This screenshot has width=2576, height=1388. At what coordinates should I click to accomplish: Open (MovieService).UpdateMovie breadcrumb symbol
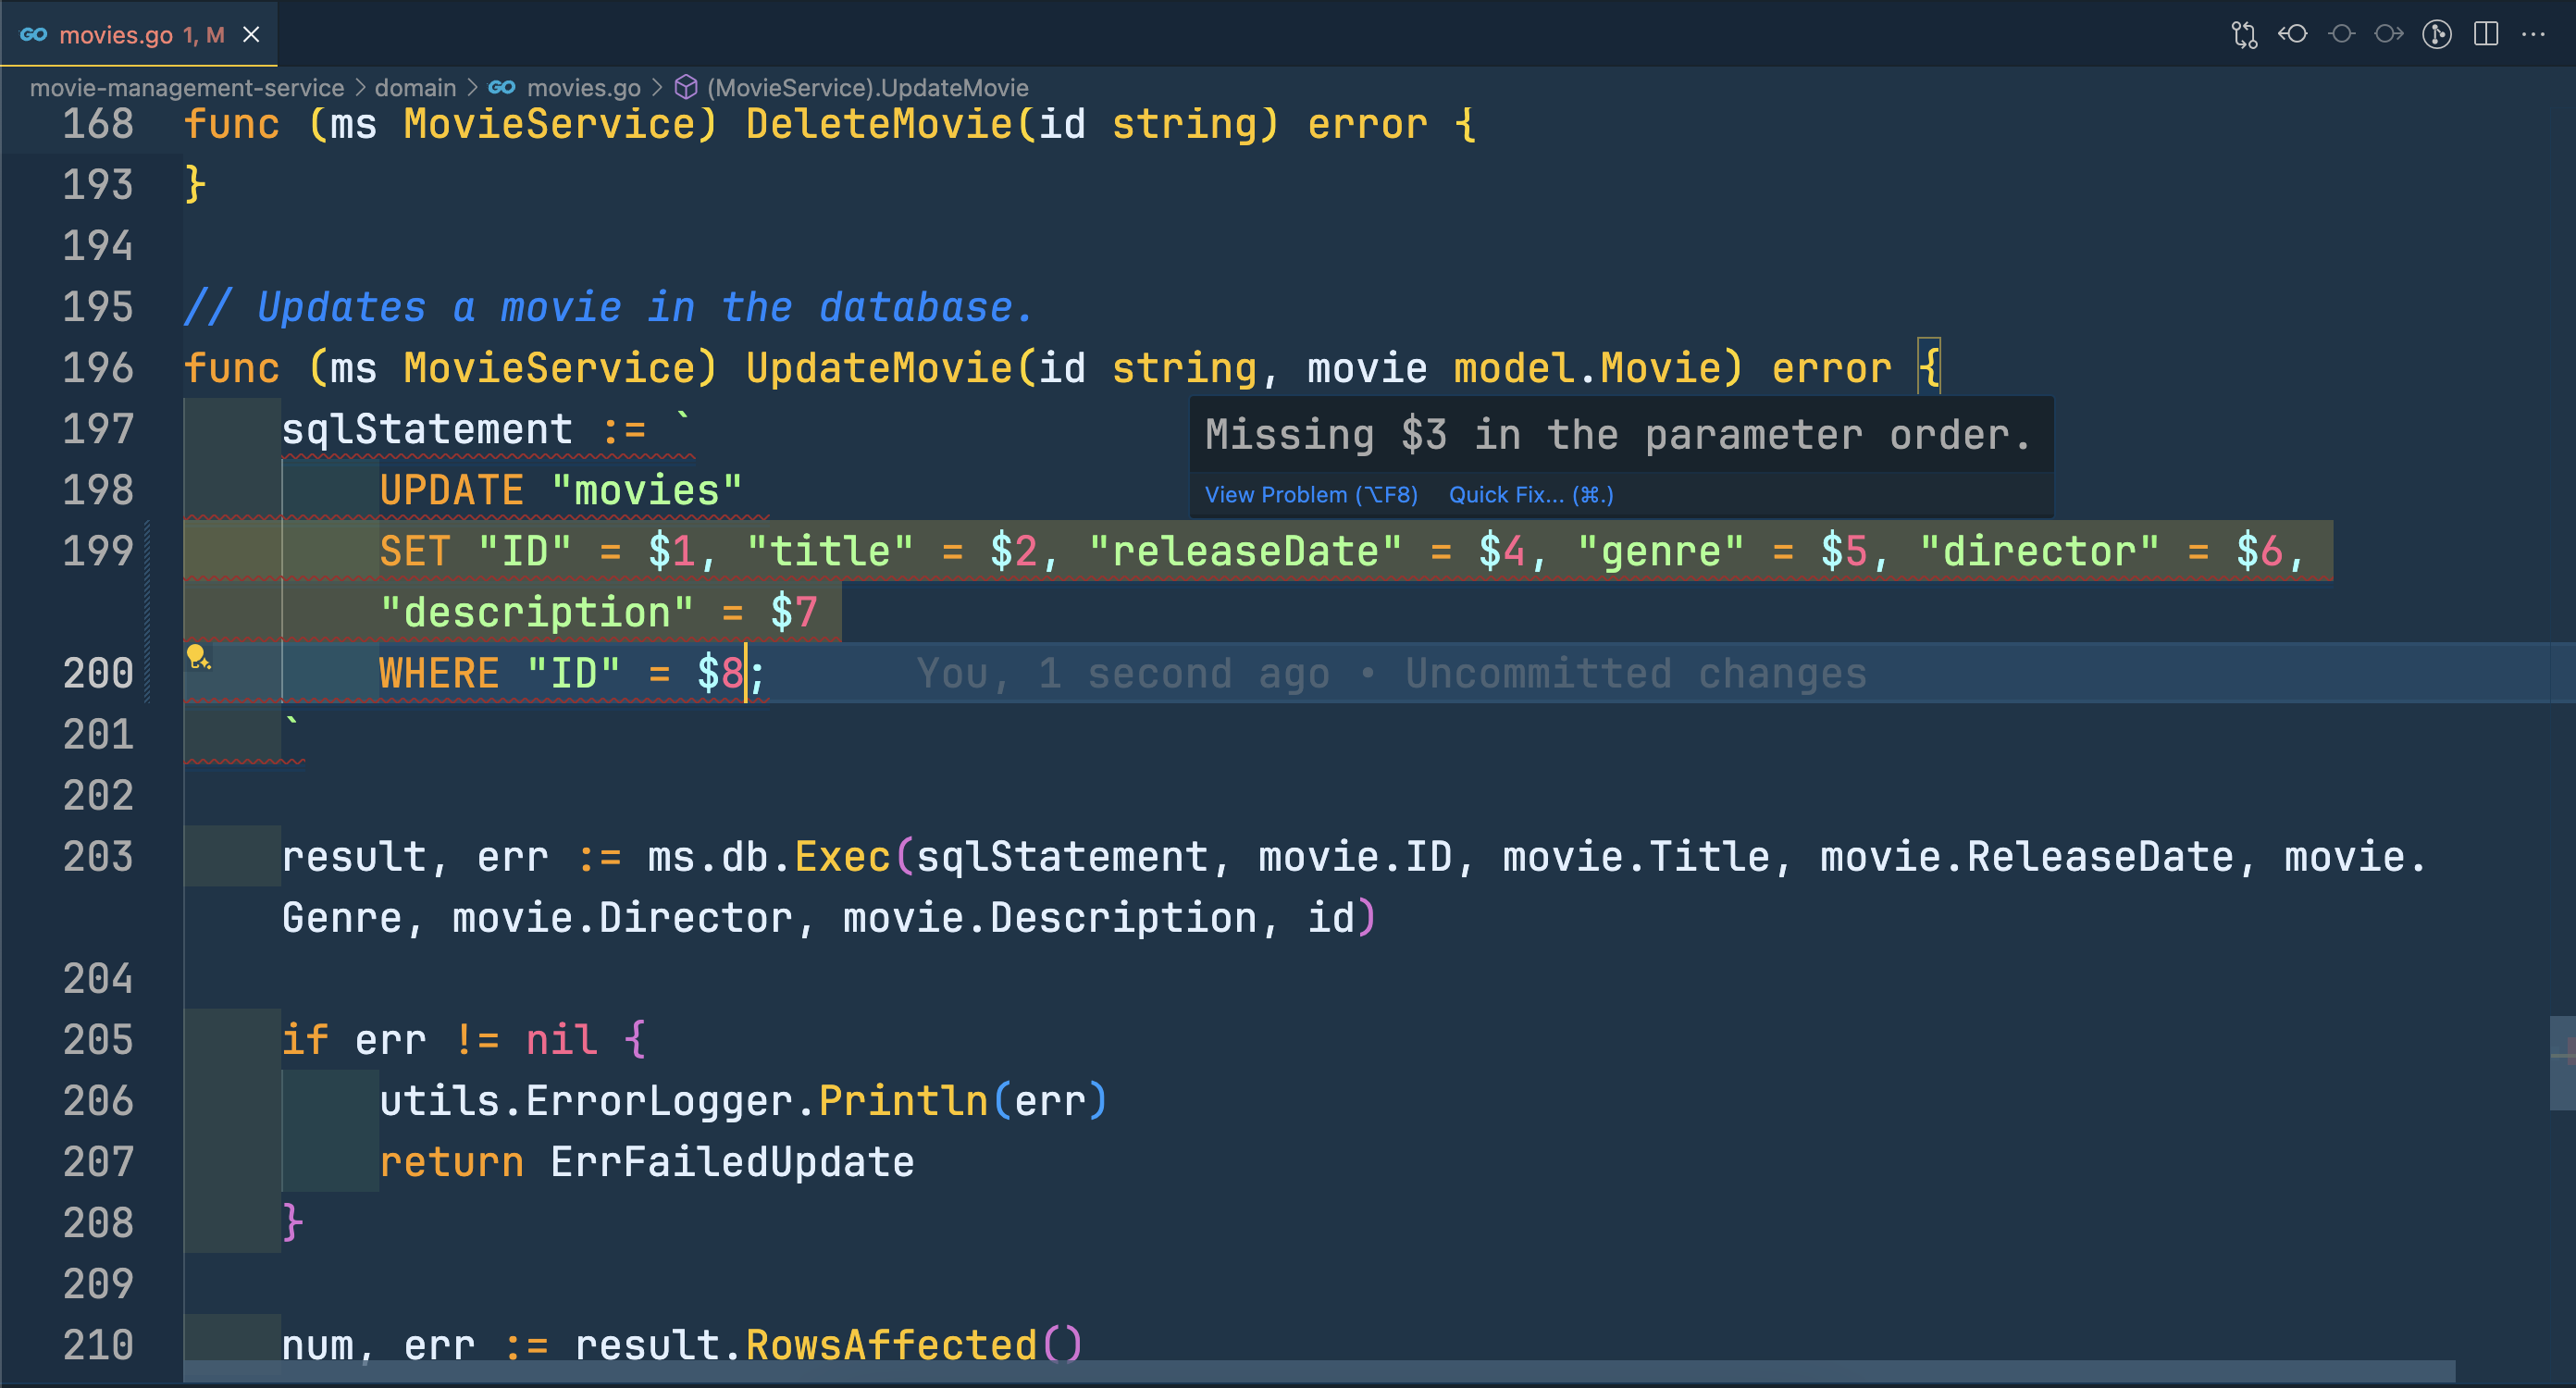pyautogui.click(x=866, y=88)
